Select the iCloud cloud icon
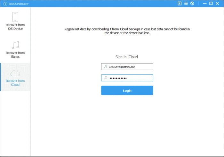 pyautogui.click(x=15, y=73)
